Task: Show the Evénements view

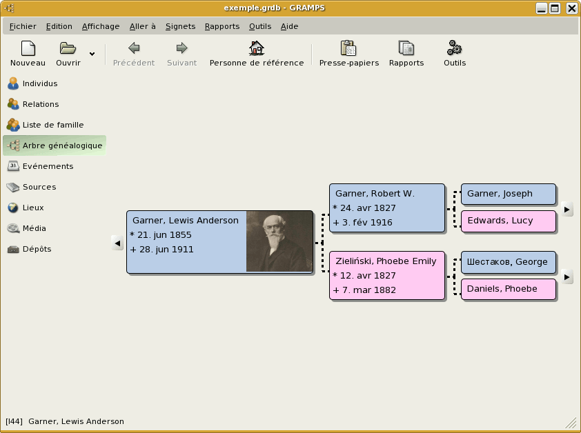Action: 48,166
